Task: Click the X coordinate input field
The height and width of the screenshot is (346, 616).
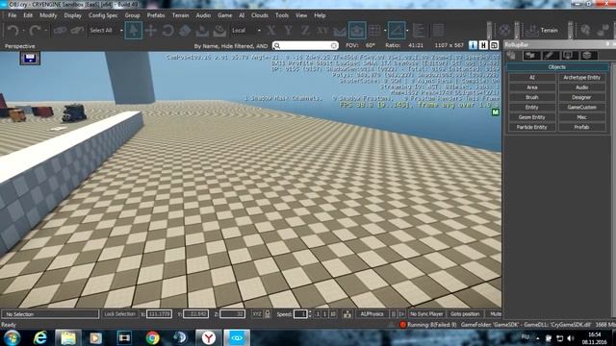Action: coord(159,314)
